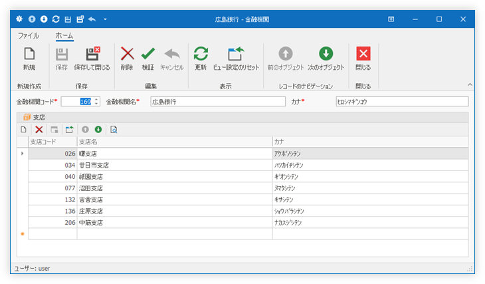Click ビュー設定のリセット button

click(236, 59)
